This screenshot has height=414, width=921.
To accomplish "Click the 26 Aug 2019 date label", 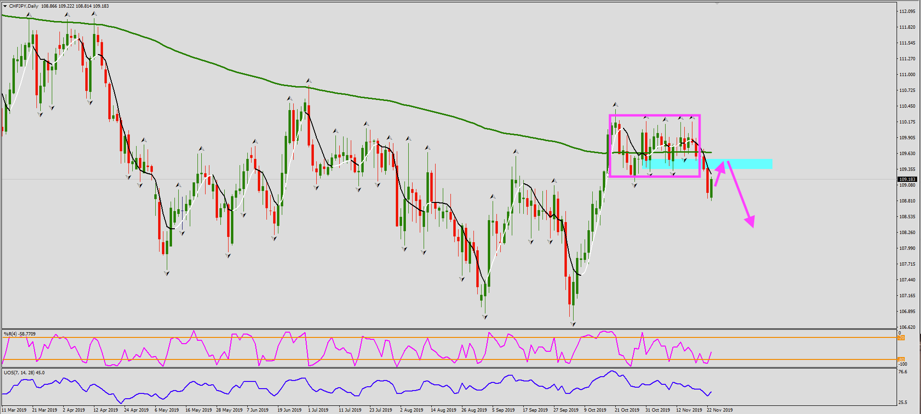I will [x=474, y=410].
